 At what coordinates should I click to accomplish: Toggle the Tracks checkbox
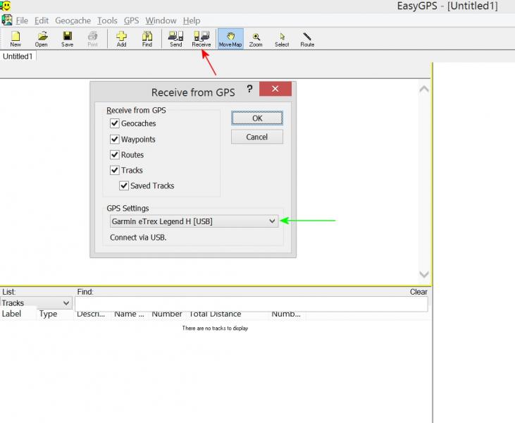pos(114,170)
